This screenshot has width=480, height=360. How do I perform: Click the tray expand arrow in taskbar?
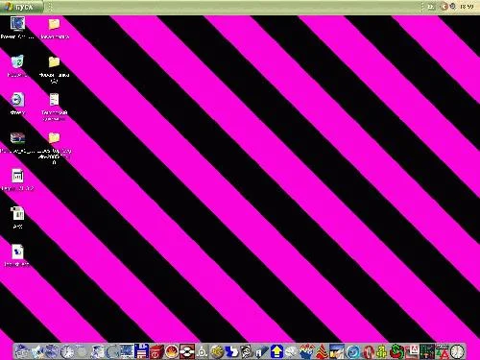click(x=444, y=7)
